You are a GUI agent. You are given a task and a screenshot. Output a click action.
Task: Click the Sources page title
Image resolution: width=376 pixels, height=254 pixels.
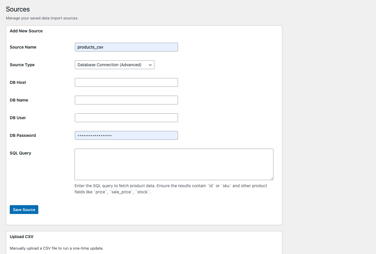(x=18, y=9)
